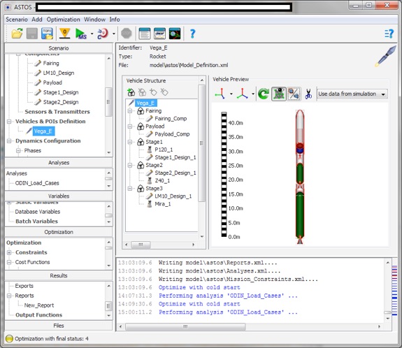Collapse Dynamics Configuration tree node

(x=9, y=141)
